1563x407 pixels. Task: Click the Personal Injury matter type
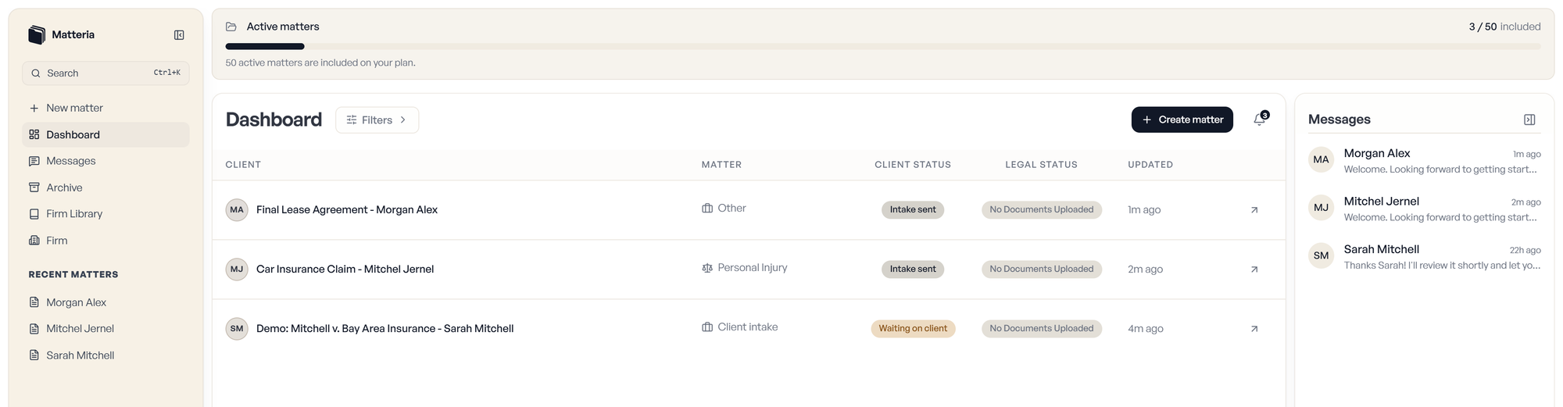(744, 268)
